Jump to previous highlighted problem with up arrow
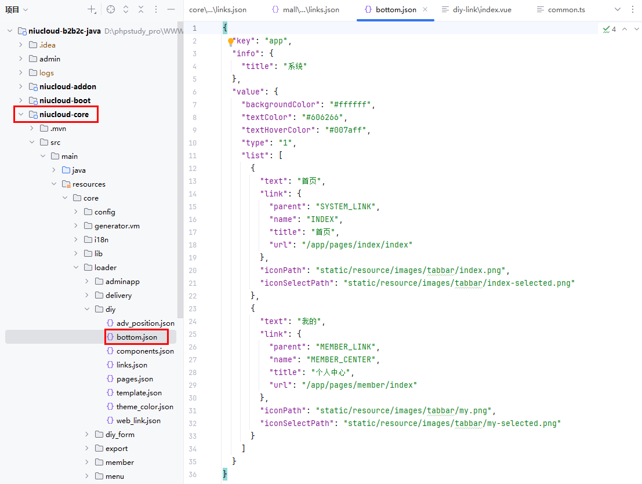The width and height of the screenshot is (642, 484). (x=625, y=29)
